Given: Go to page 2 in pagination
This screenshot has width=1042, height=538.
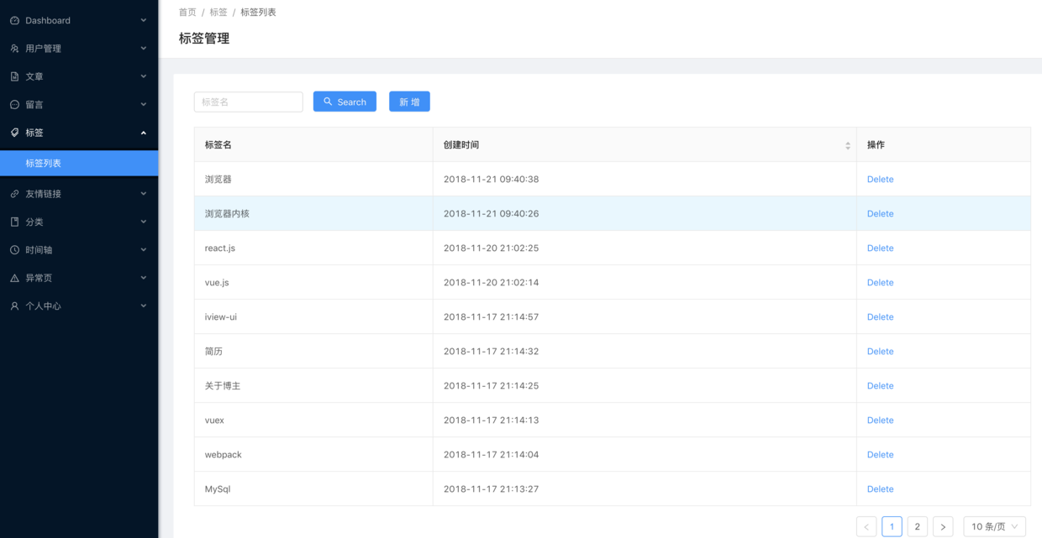Looking at the screenshot, I should pyautogui.click(x=917, y=526).
